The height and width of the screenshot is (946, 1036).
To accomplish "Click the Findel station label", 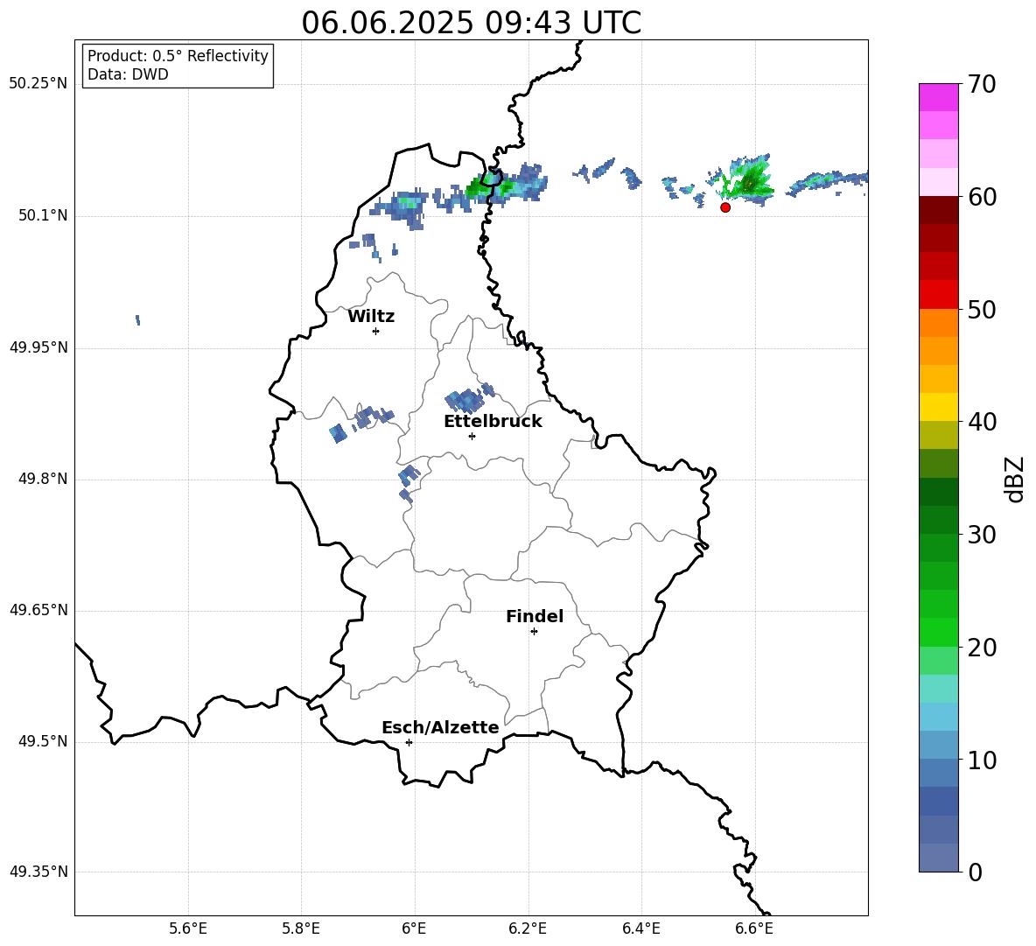I will [x=535, y=616].
